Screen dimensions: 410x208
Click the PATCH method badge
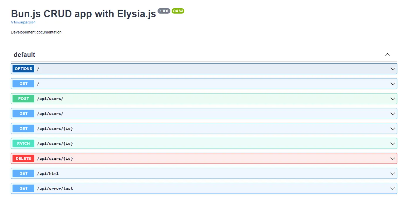(23, 144)
